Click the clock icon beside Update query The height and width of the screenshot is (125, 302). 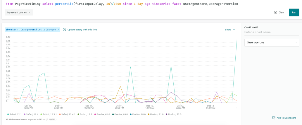65,30
